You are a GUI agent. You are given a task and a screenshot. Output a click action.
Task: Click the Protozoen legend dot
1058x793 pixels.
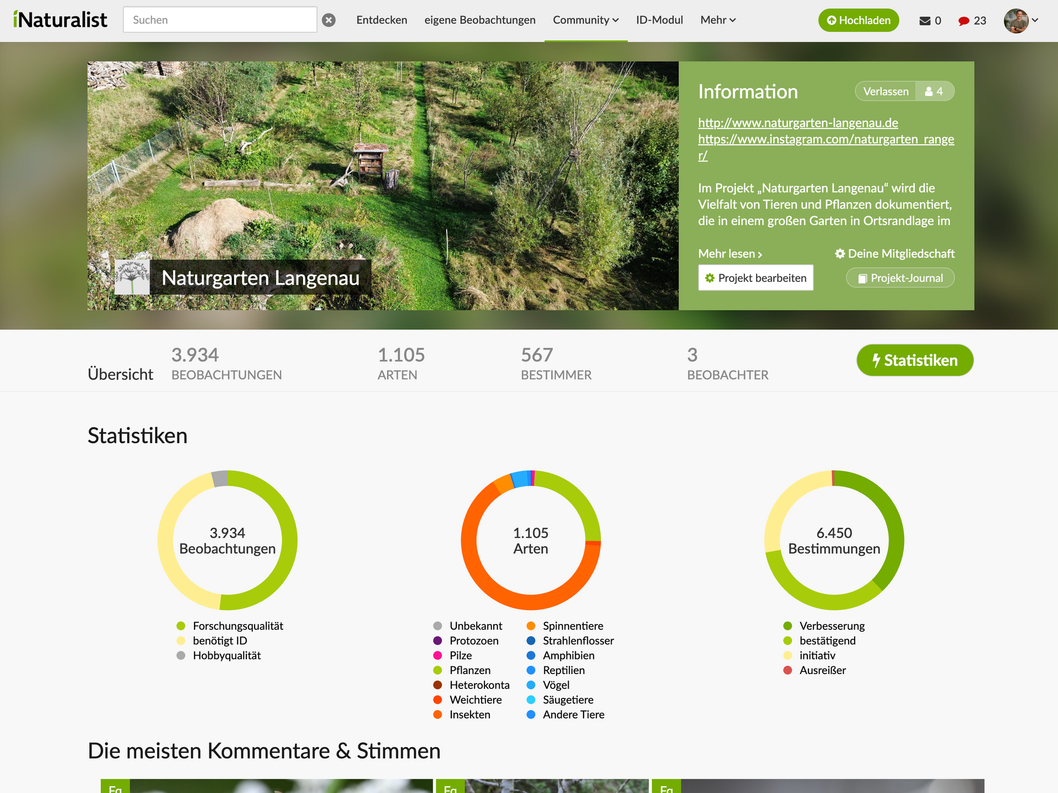[438, 641]
